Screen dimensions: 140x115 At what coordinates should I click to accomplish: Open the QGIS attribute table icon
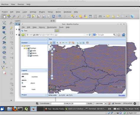click(90, 16)
